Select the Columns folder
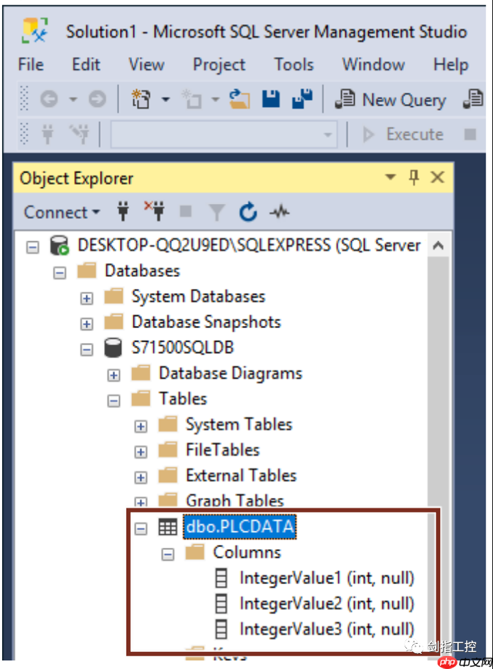The image size is (493, 669). (247, 553)
